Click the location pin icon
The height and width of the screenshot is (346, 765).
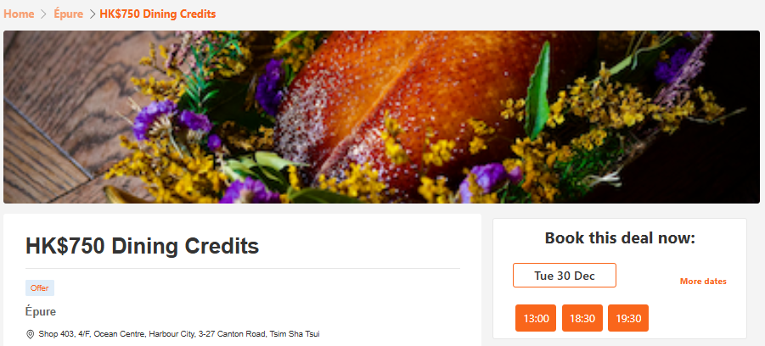click(30, 334)
